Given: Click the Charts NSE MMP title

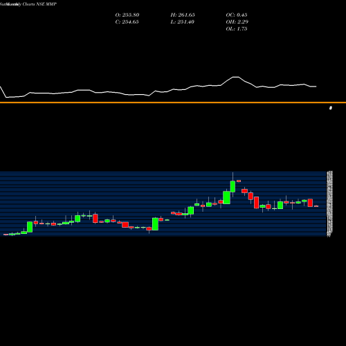Looking at the screenshot, I should click(39, 4).
